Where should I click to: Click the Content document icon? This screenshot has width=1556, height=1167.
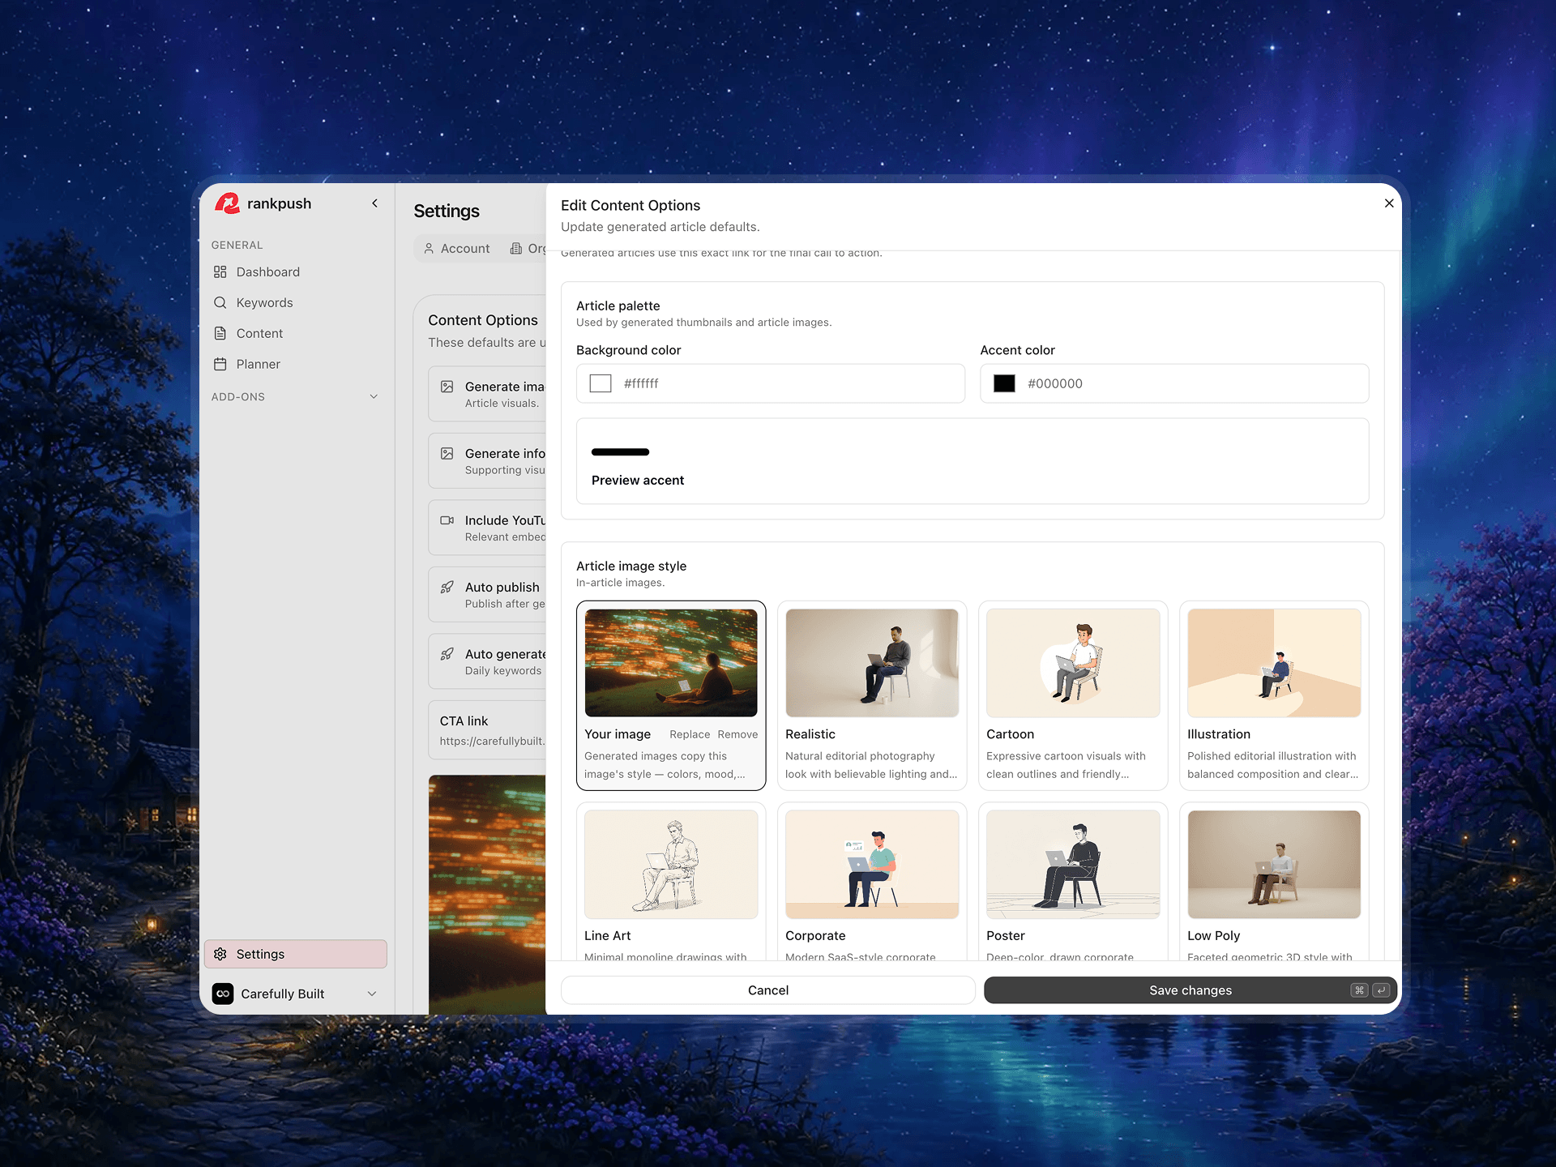pyautogui.click(x=220, y=333)
